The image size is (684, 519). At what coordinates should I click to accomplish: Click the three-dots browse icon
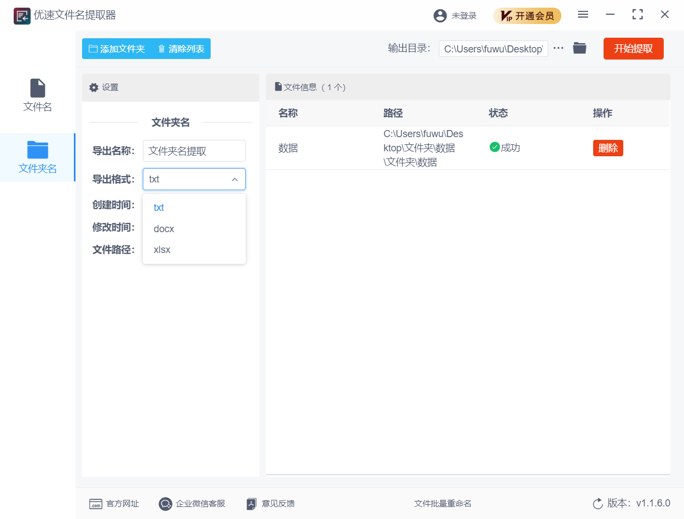pos(558,48)
